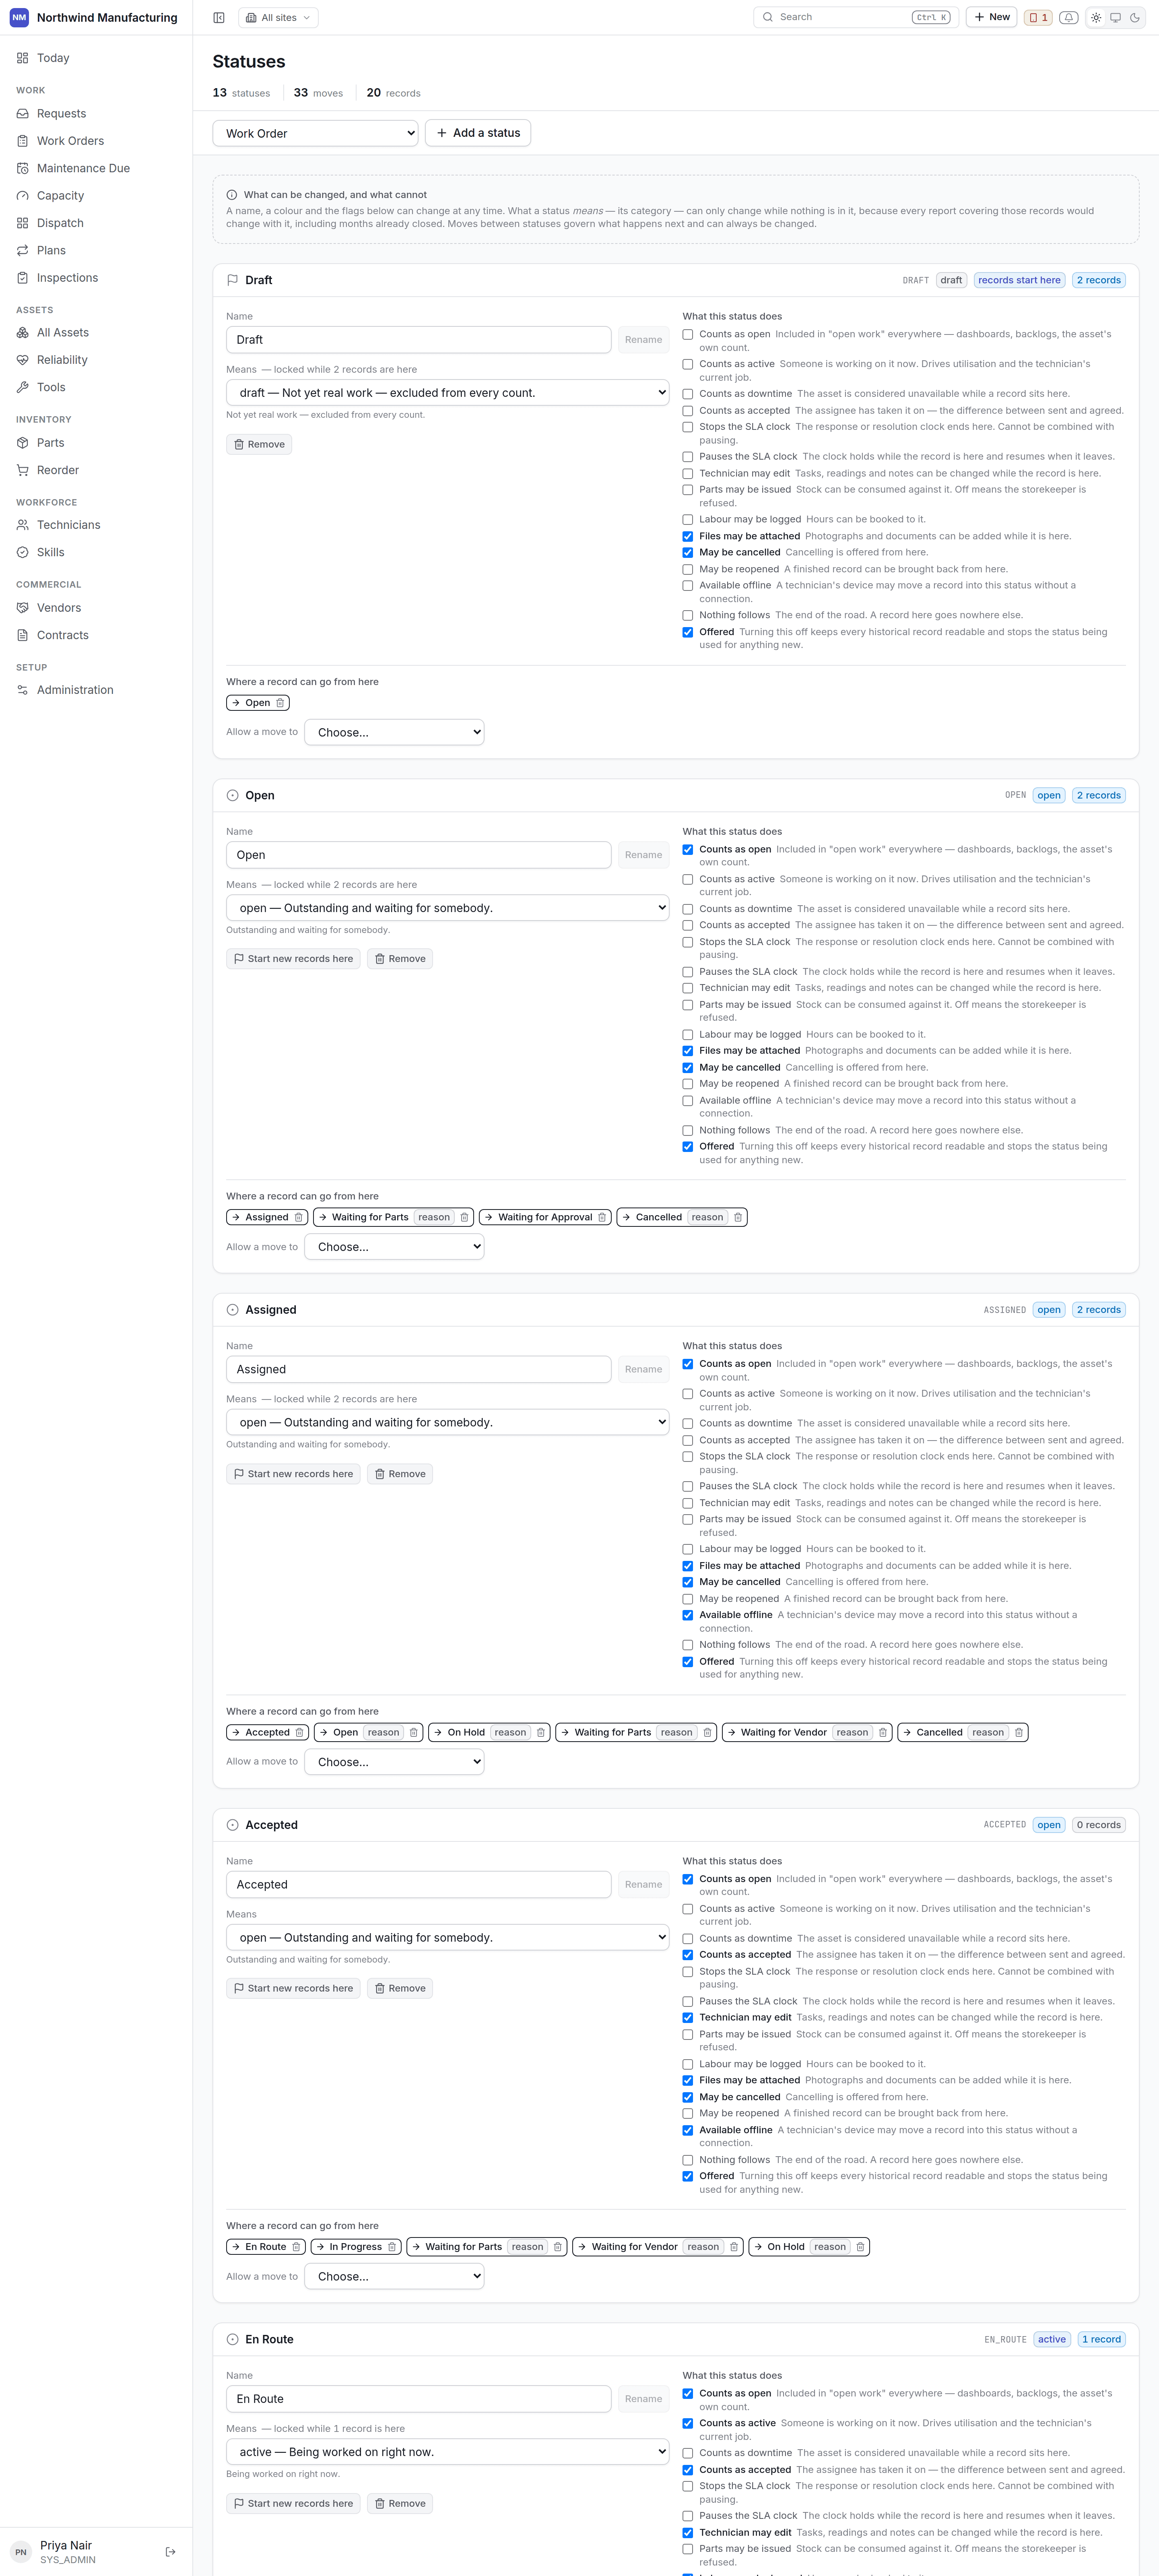Open the All sites dropdown
This screenshot has height=2576, width=1159.
tap(278, 17)
